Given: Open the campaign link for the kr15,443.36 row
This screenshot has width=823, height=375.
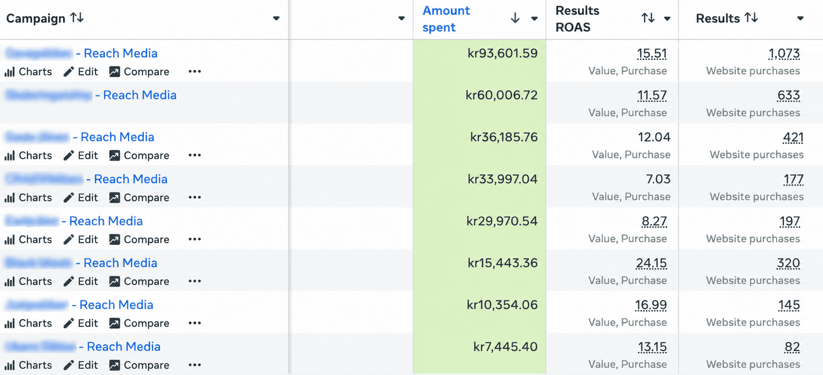Looking at the screenshot, I should 81,263.
